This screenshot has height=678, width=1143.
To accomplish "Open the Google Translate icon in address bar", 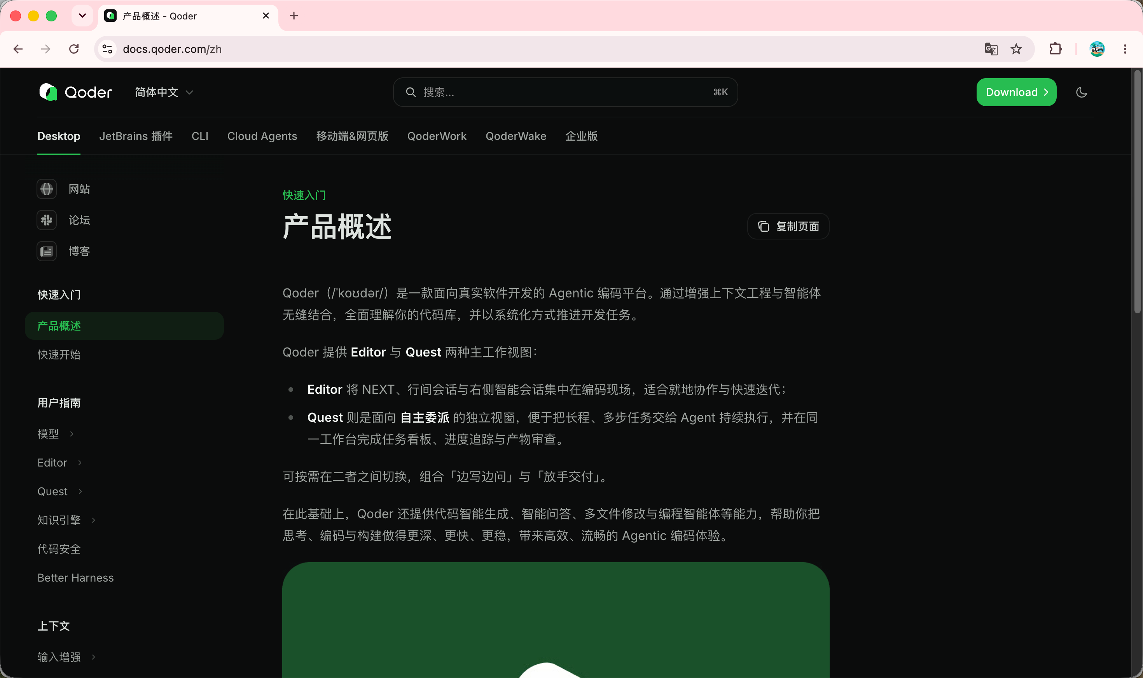I will (x=991, y=49).
